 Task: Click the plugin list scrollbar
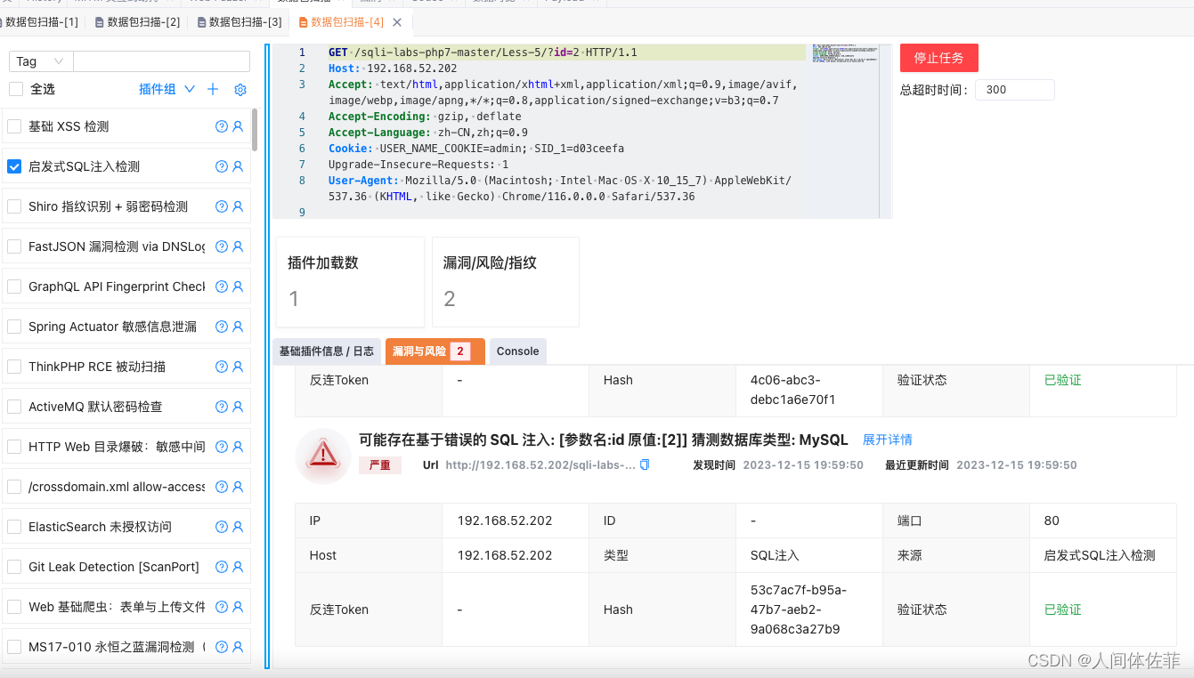(x=255, y=130)
